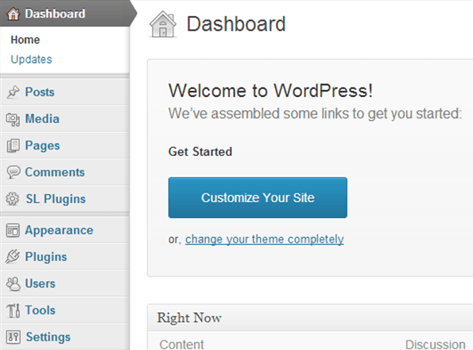Click the large Dashboard heading house icon

point(163,24)
